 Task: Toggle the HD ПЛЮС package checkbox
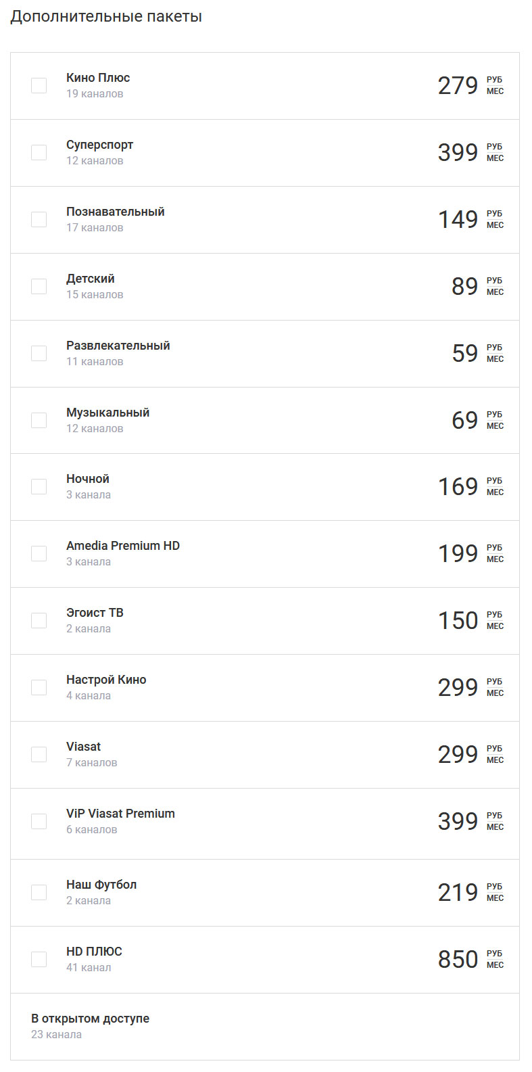click(39, 959)
